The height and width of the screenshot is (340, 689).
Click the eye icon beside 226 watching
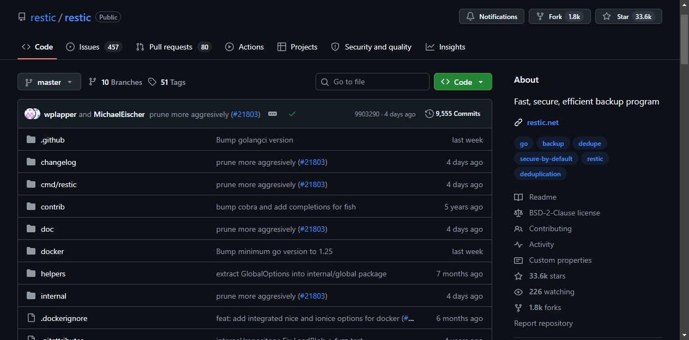coord(518,292)
